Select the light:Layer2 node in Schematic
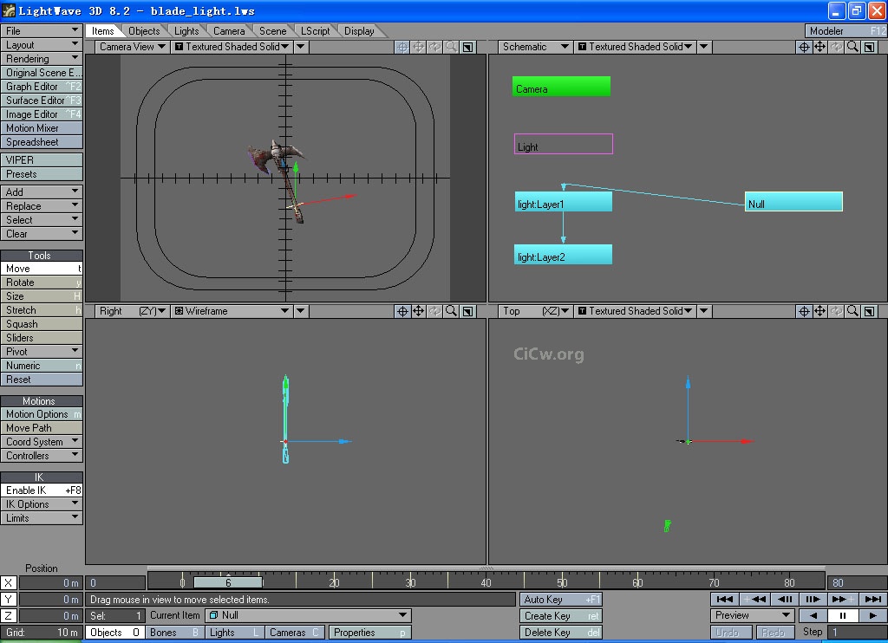The image size is (888, 643). pos(563,255)
